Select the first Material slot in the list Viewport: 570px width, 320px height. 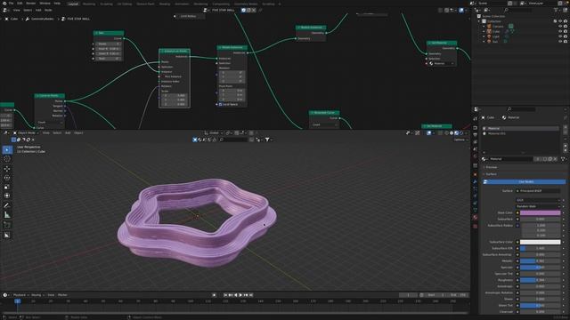click(x=520, y=128)
